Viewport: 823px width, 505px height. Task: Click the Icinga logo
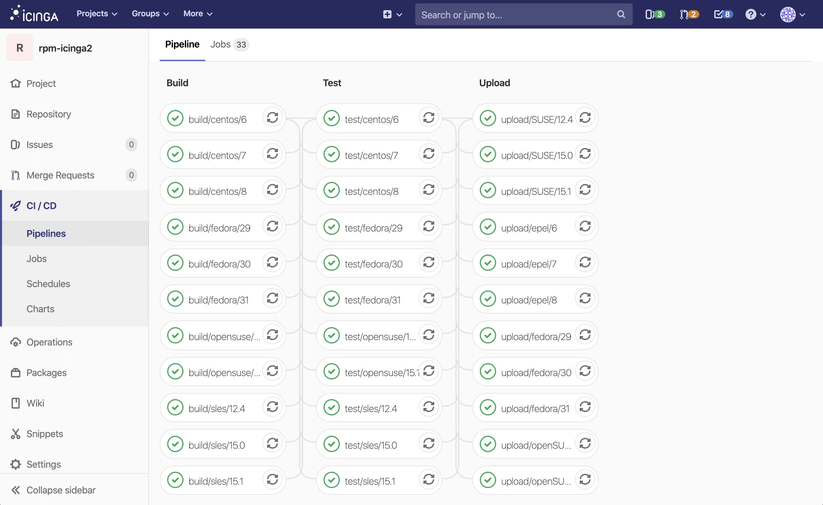(34, 14)
